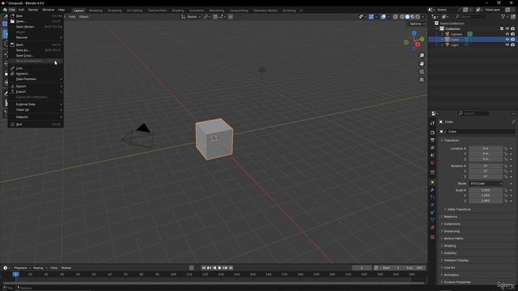Select the Camera row in outliner
The height and width of the screenshot is (291, 518).
(473, 34)
